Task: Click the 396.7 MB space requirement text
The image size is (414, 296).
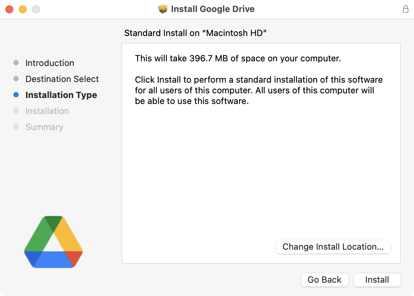Action: pyautogui.click(x=237, y=58)
